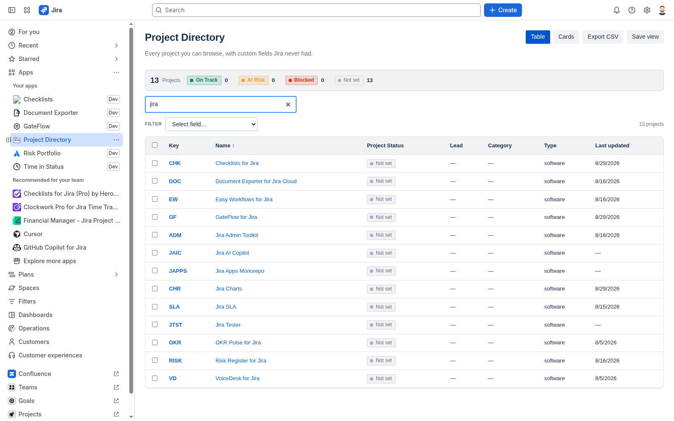
Task: Click the Document Exporter app icon
Action: [x=17, y=113]
